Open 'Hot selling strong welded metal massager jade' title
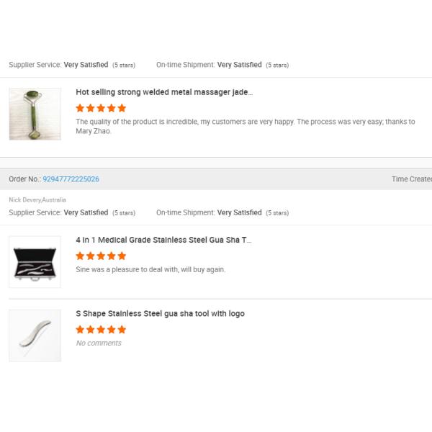 click(x=164, y=92)
